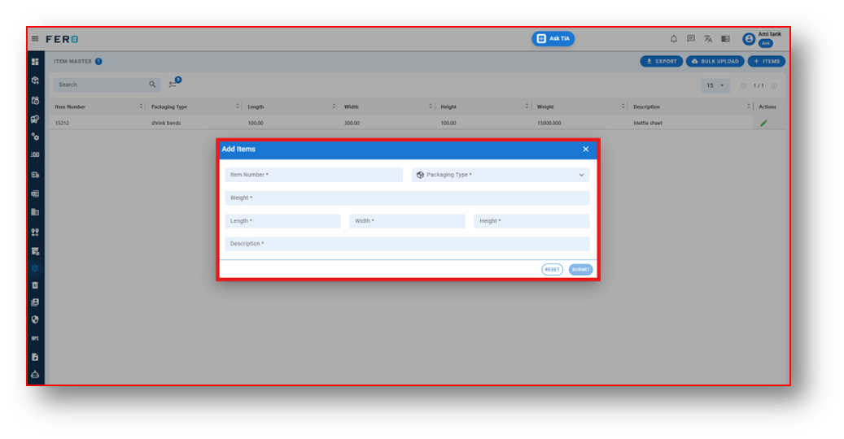Screen dimensions: 844x439
Task: Go to next page arrow
Action: click(x=774, y=86)
